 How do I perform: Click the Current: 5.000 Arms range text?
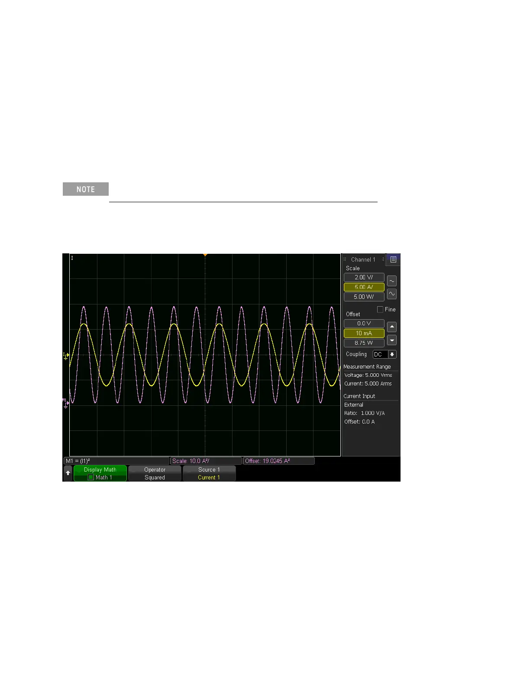(x=368, y=383)
